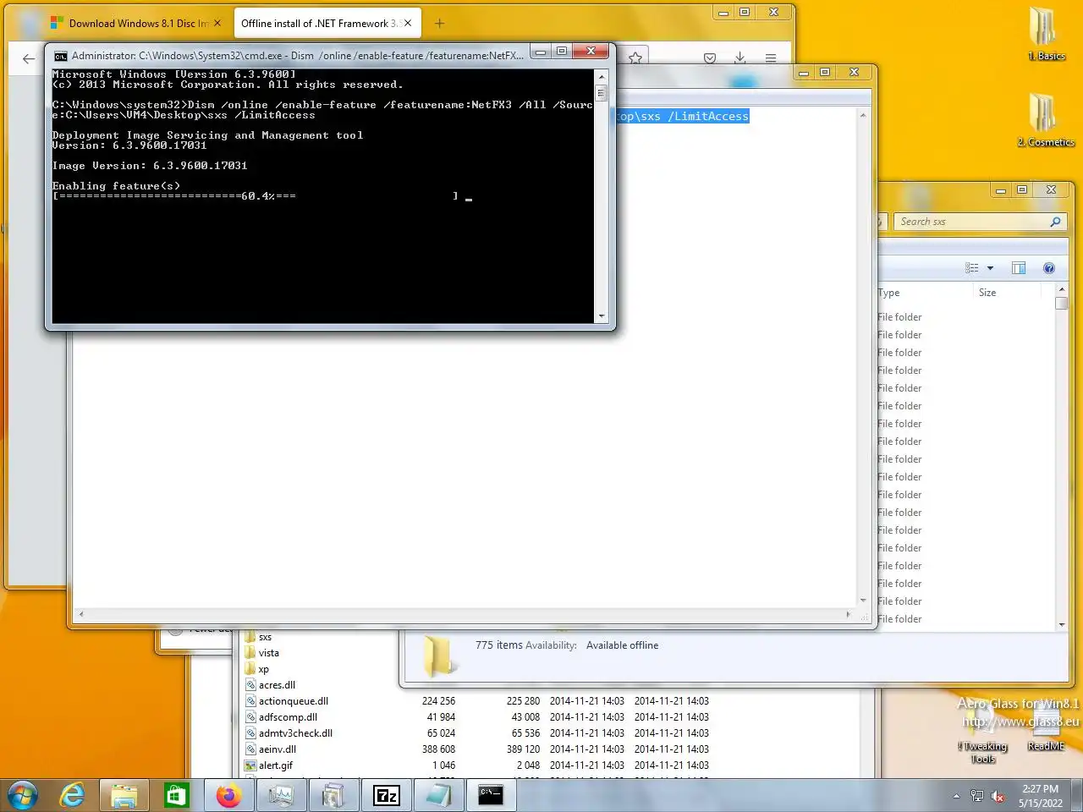Click the 775 items status text
This screenshot has height=812, width=1083.
[x=499, y=645]
